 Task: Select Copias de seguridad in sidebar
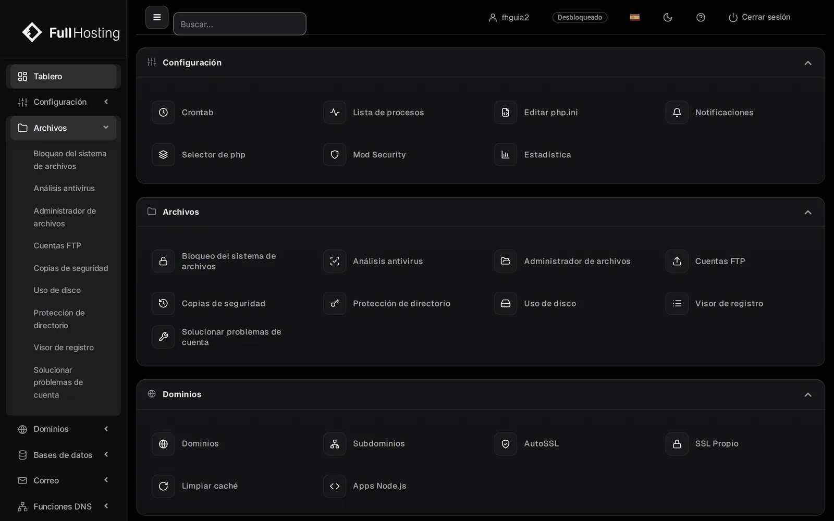(x=71, y=268)
